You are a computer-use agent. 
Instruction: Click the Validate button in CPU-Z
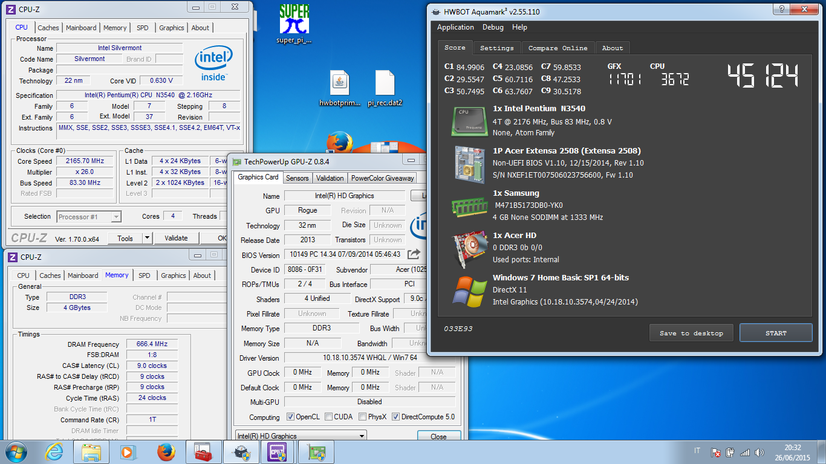(x=176, y=239)
